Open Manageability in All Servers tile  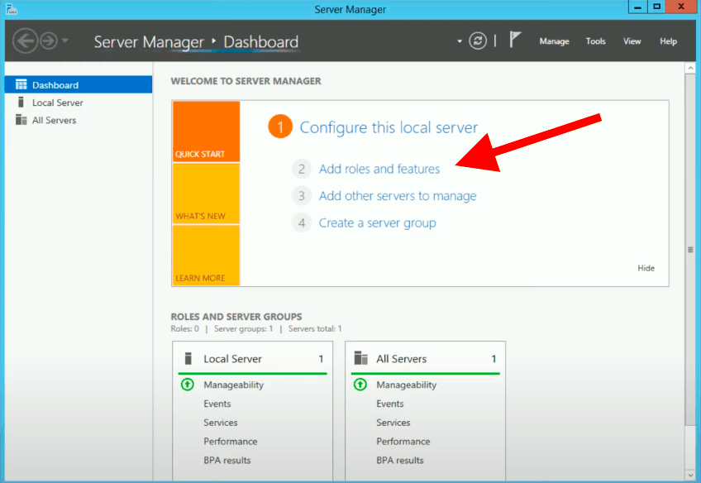407,385
